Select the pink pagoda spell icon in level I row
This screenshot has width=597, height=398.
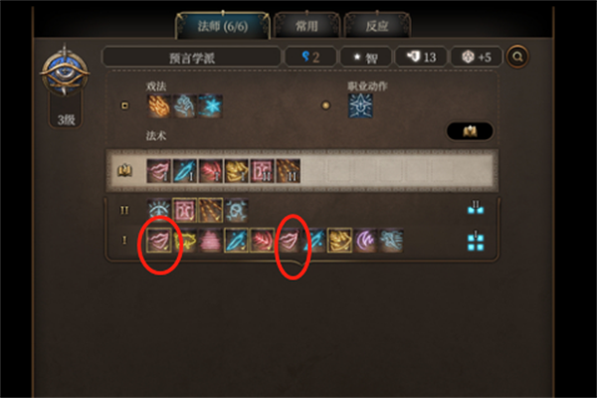click(211, 241)
